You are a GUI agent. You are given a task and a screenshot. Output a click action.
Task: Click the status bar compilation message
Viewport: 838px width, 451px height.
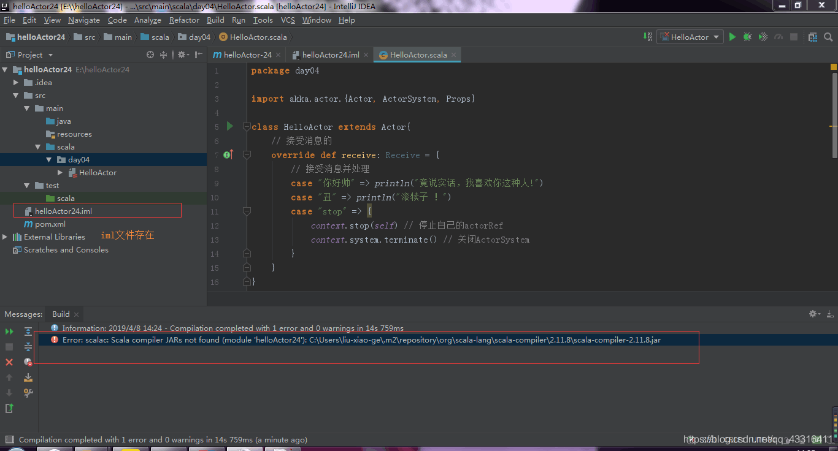click(x=163, y=439)
